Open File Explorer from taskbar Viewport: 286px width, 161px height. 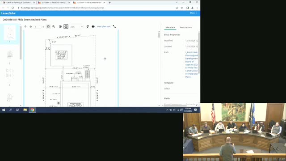click(x=25, y=110)
